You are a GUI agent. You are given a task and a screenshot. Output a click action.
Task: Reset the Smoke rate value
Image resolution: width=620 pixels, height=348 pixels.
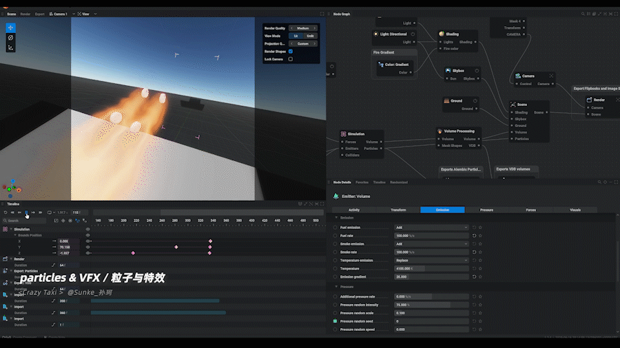474,252
